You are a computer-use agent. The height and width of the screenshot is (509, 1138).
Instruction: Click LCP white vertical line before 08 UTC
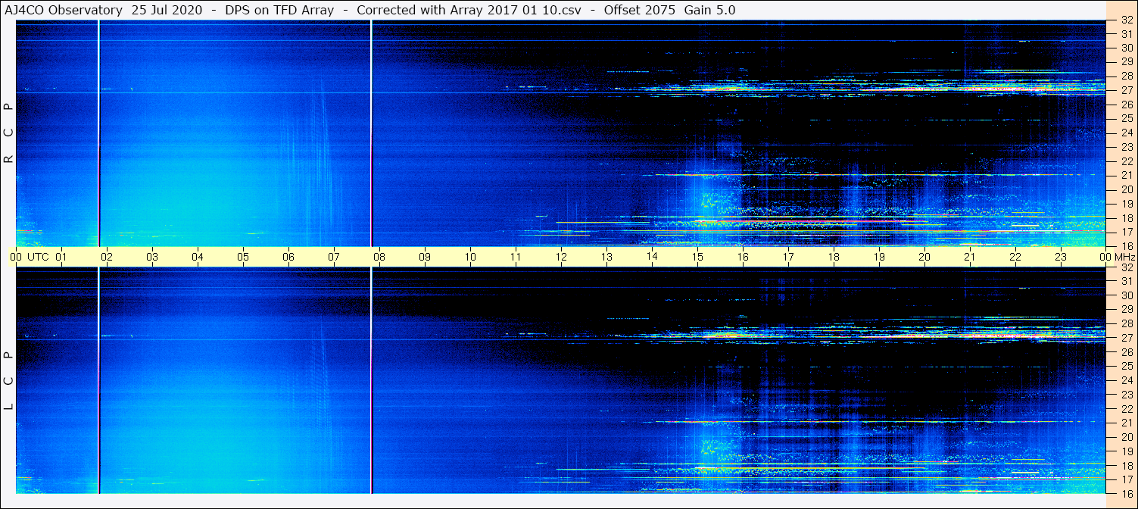(x=372, y=381)
